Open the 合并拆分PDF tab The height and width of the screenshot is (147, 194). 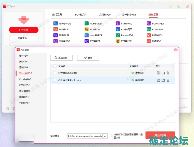tap(129, 14)
